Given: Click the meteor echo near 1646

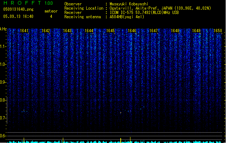Looking at the screenshot, I should tap(130, 111).
